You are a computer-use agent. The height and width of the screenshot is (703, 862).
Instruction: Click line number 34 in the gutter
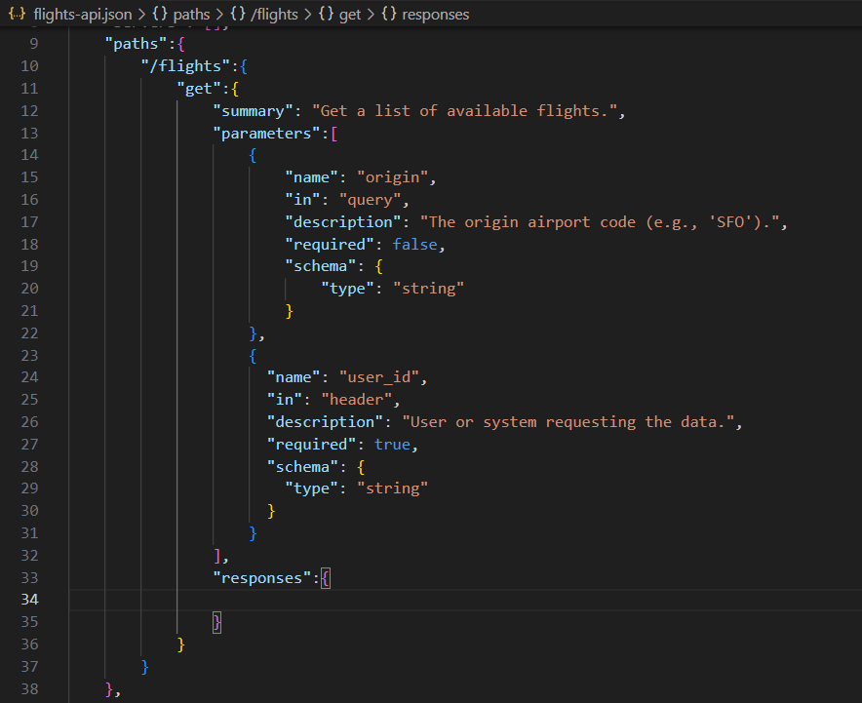point(28,599)
